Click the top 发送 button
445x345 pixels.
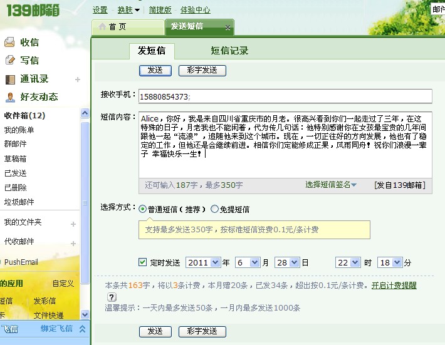click(x=155, y=70)
